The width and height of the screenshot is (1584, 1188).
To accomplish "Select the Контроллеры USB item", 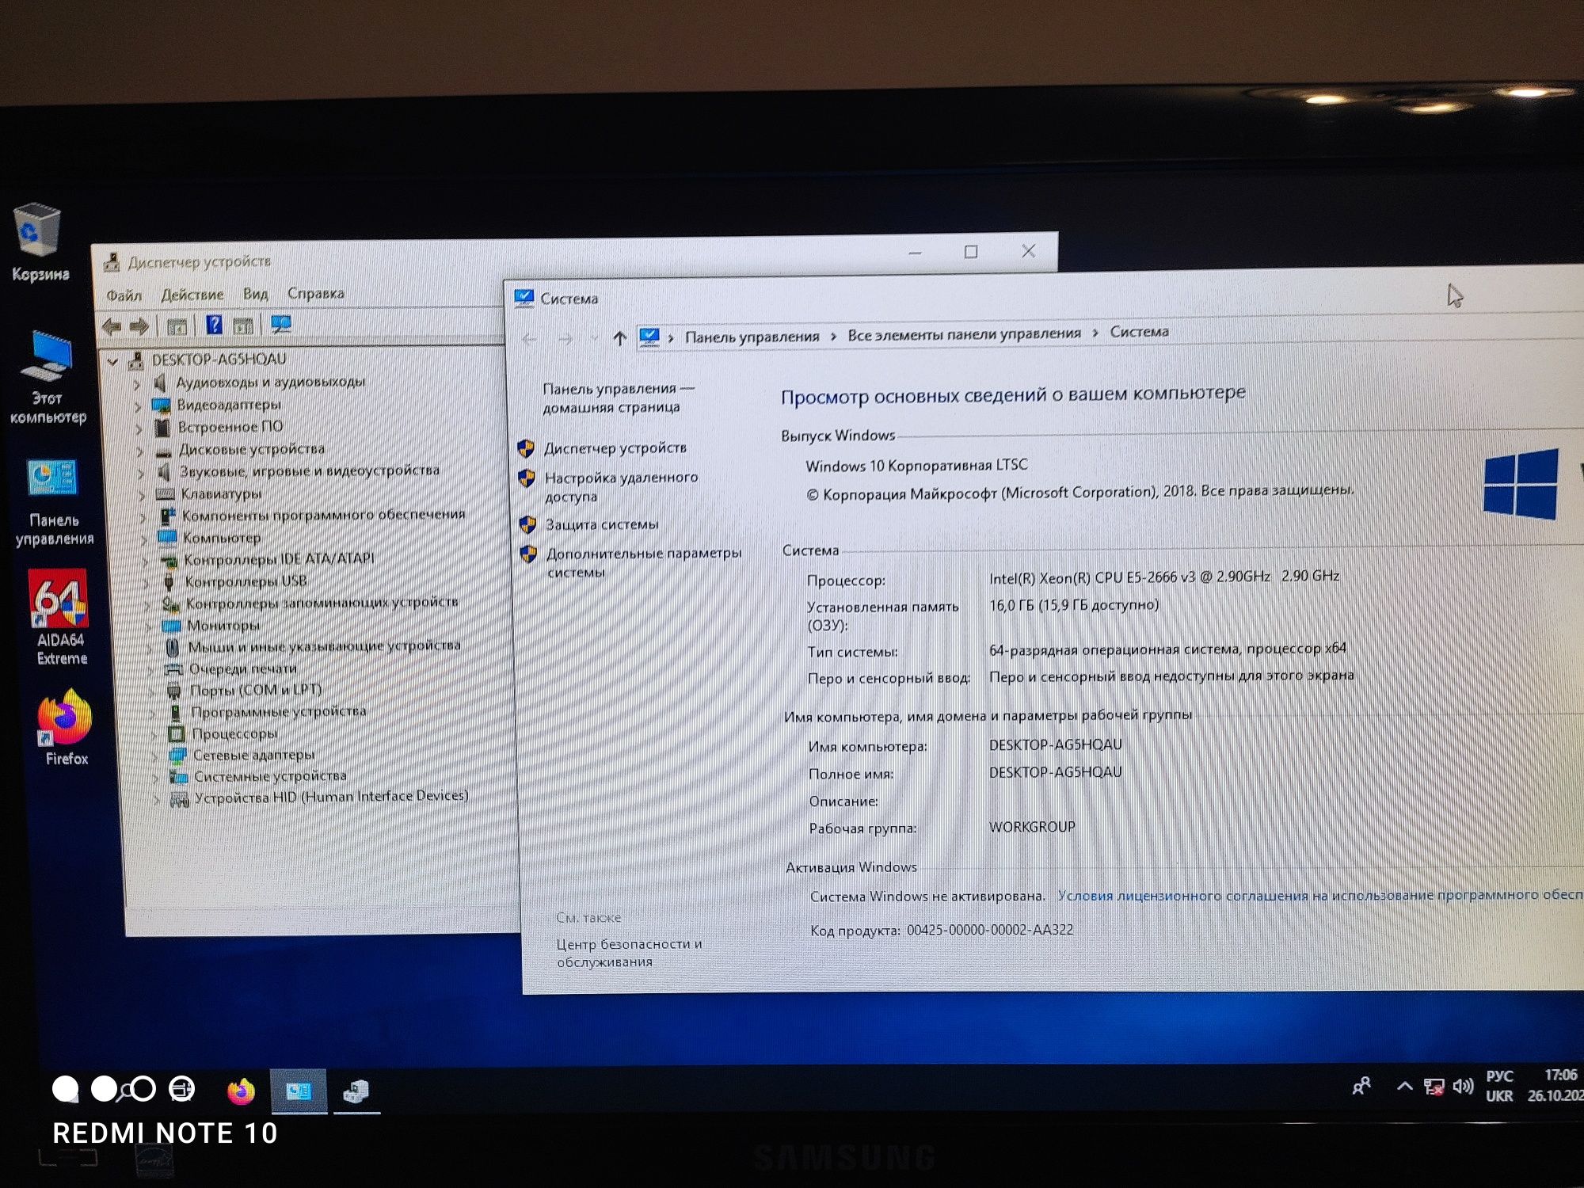I will click(246, 581).
